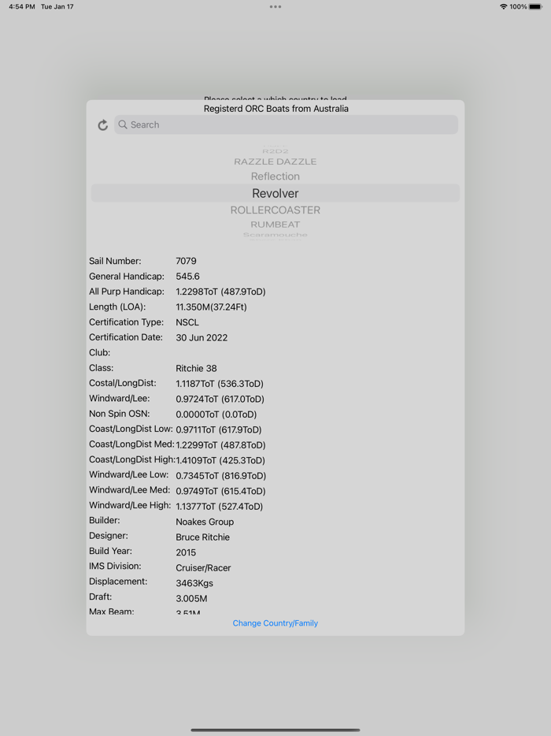Select Revolver in the boat picker

tap(275, 193)
